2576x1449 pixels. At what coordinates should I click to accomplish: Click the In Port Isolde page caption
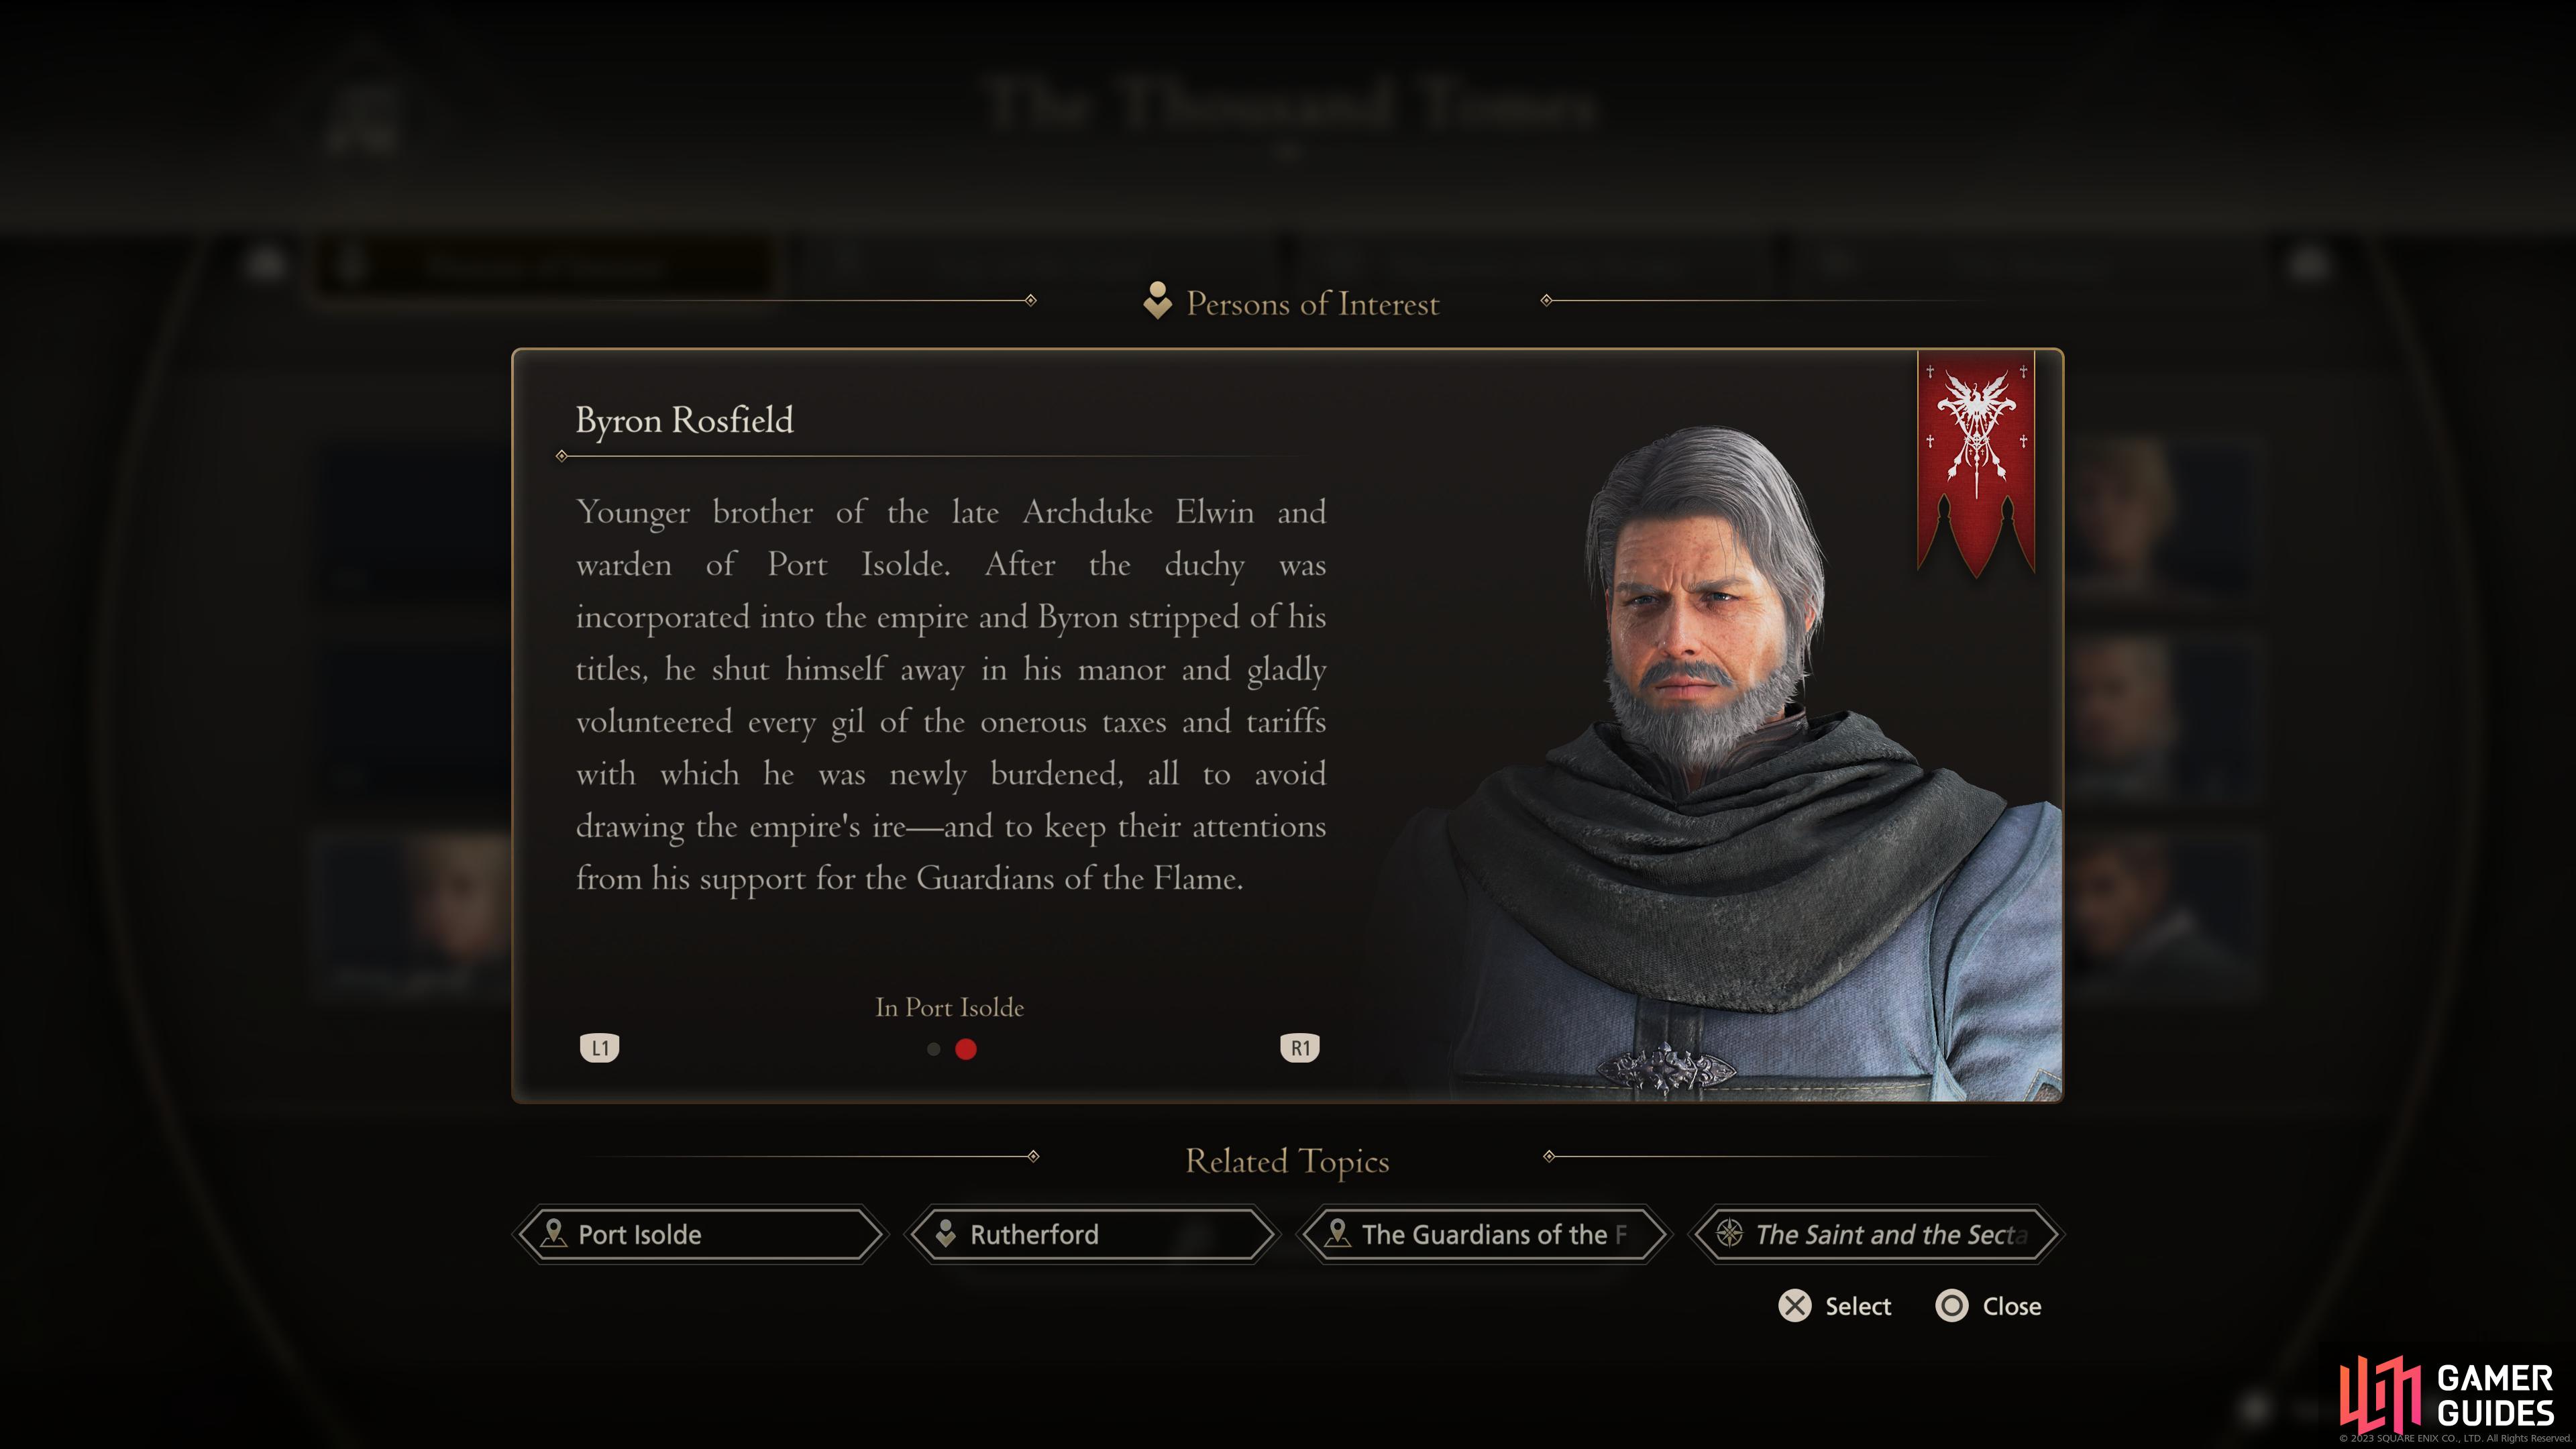coord(950,1007)
